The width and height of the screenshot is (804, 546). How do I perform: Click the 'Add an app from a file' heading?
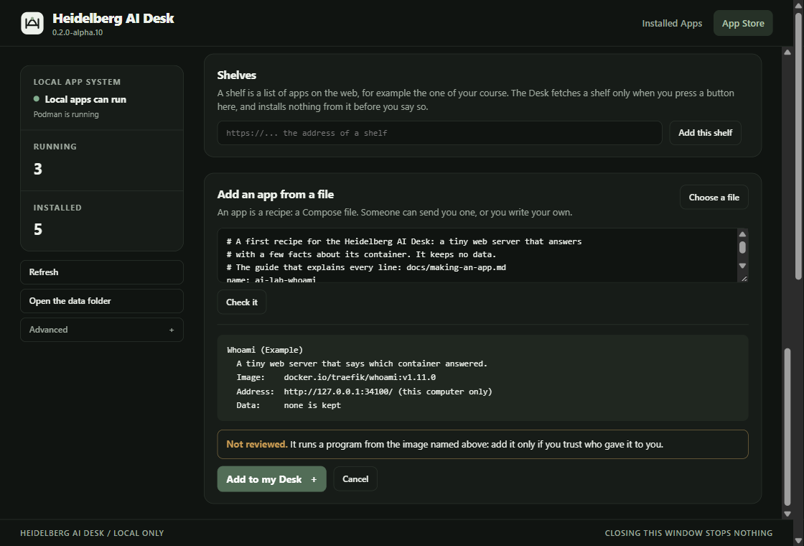click(276, 195)
